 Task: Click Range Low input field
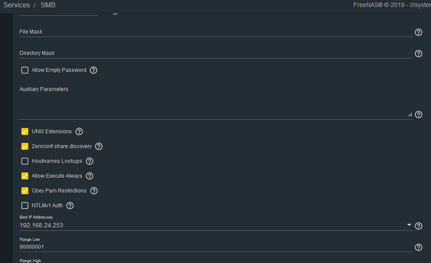coord(216,247)
